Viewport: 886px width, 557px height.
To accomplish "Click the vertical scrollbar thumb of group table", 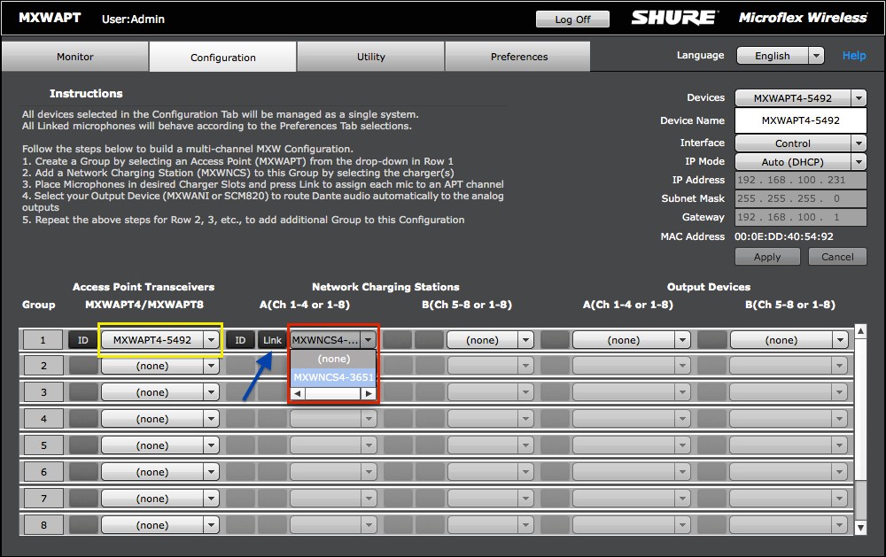I will (860, 409).
